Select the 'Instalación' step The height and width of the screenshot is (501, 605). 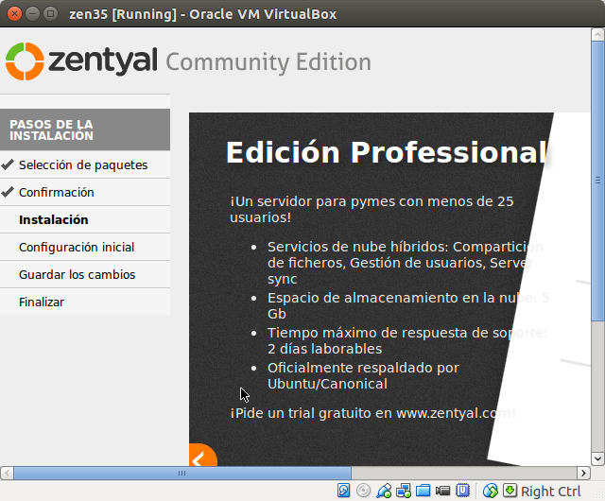click(85, 219)
